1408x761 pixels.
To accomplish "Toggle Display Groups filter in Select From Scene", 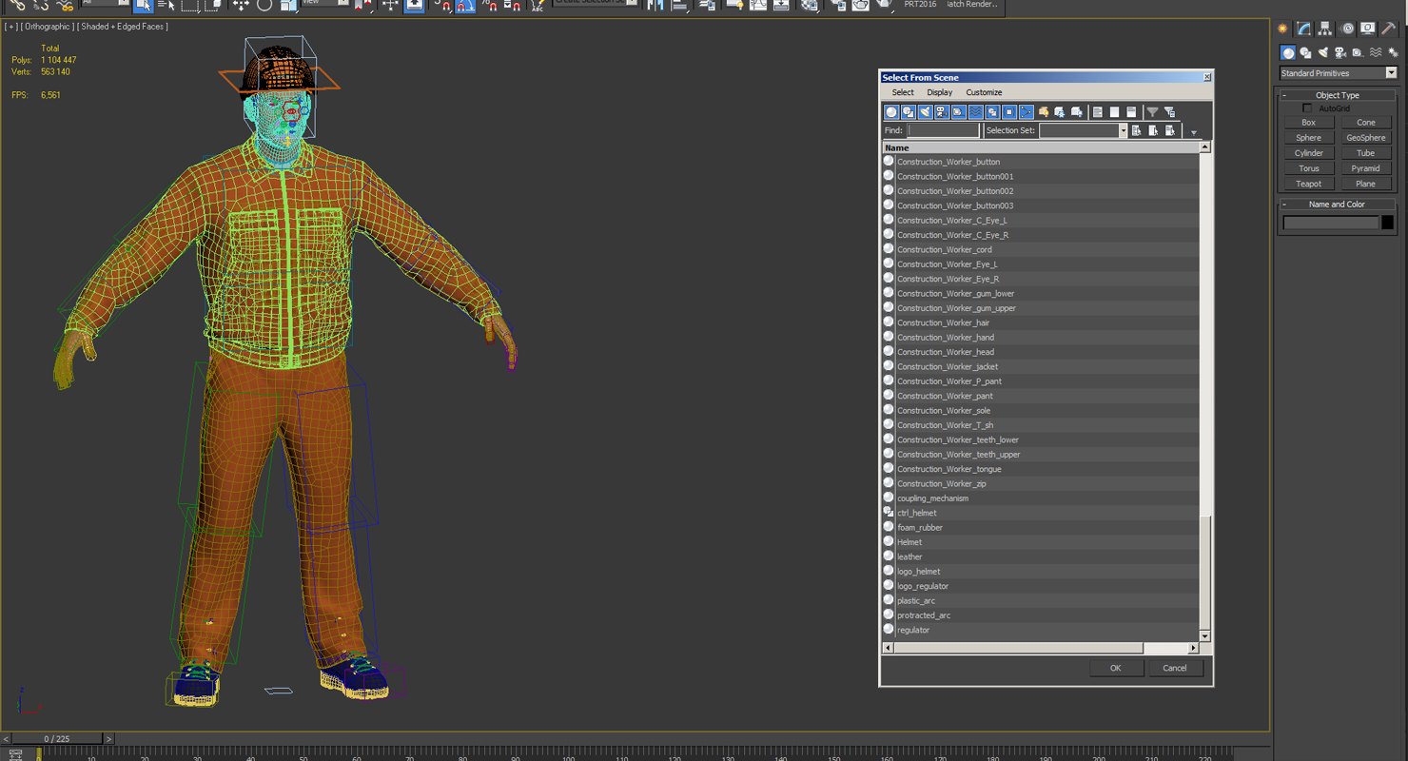I will pyautogui.click(x=992, y=112).
